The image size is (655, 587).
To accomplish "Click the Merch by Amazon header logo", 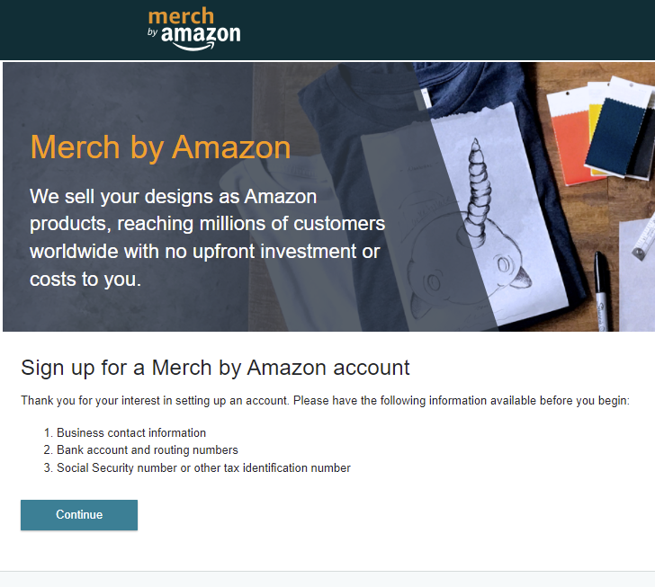I will coord(194,30).
